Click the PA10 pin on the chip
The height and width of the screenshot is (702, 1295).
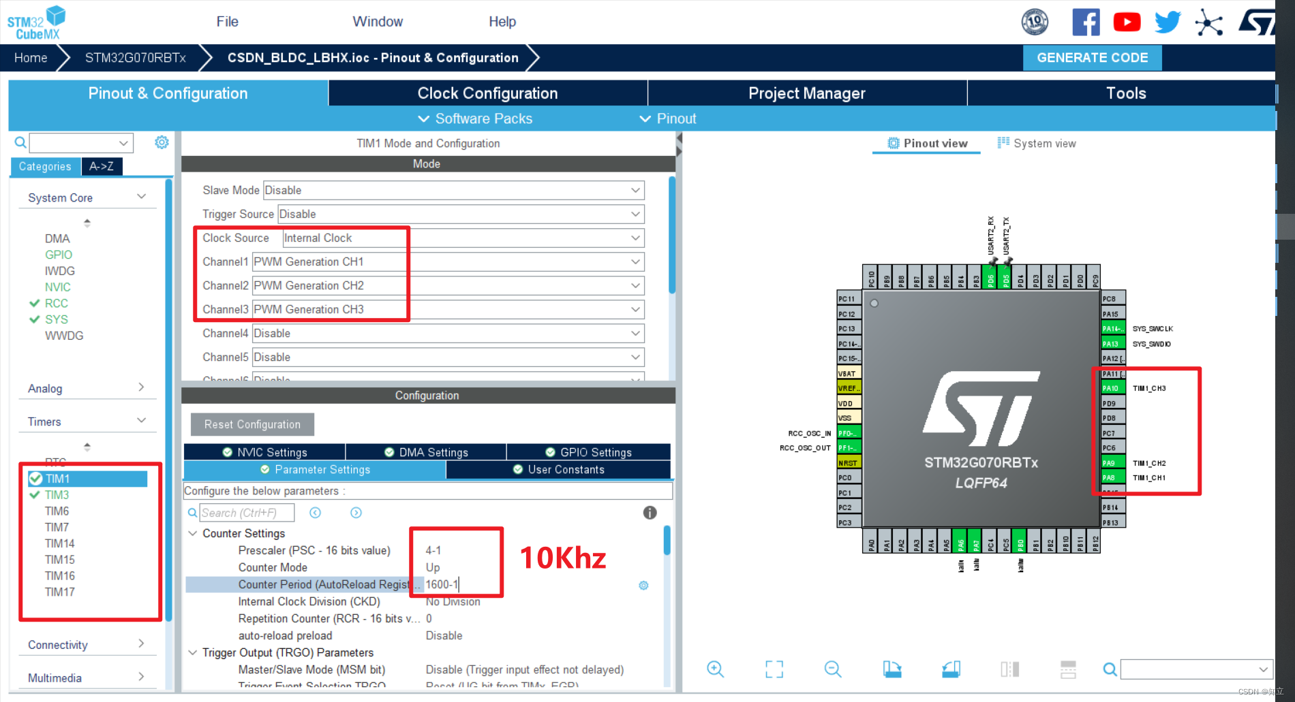[x=1114, y=388]
